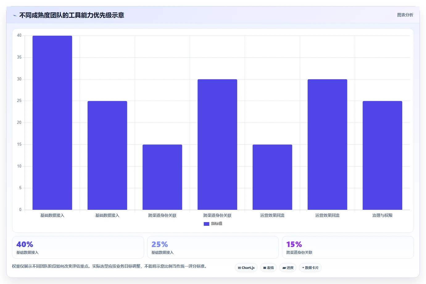Screen dimensions: 426x284
Task: Click the 40% stat card value
Action: [x=25, y=244]
